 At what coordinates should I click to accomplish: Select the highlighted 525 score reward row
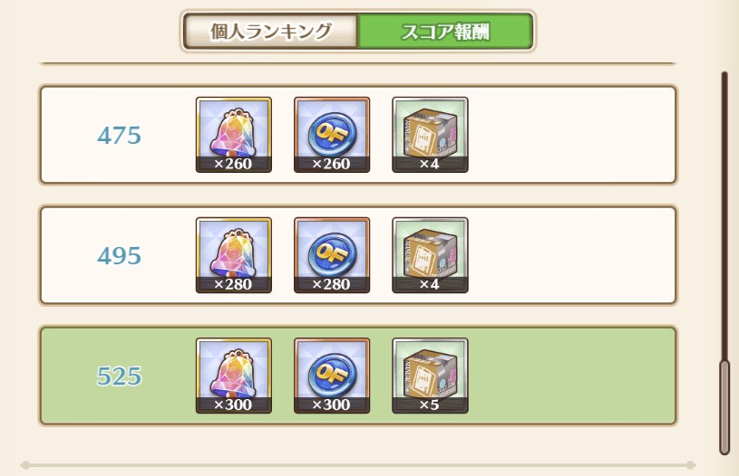coord(358,376)
